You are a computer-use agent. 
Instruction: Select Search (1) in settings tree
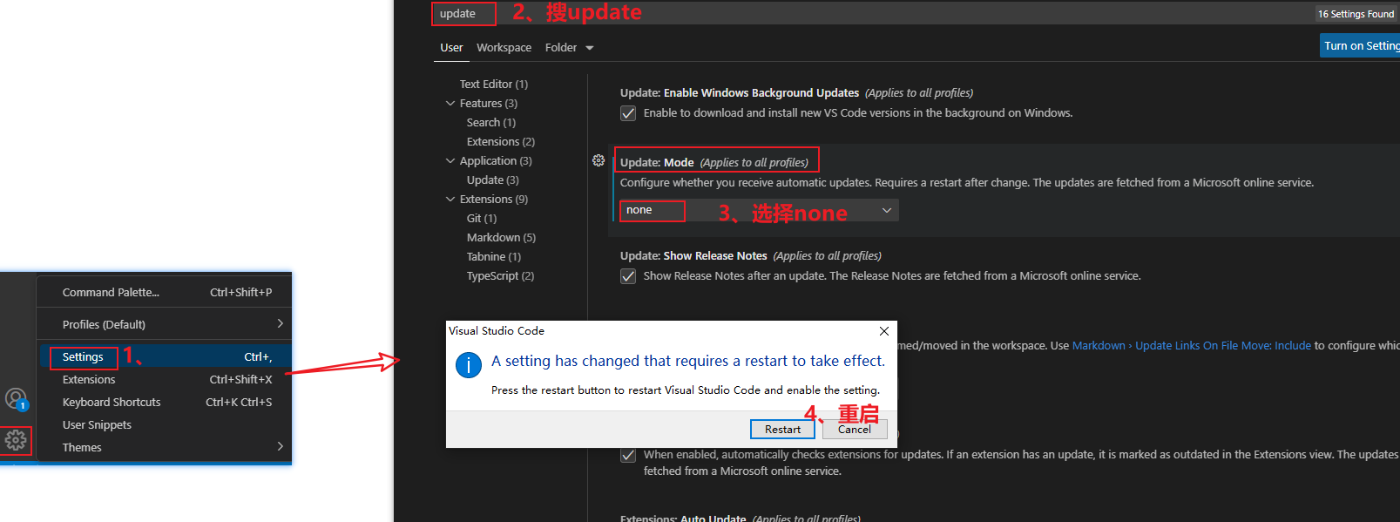pyautogui.click(x=491, y=123)
